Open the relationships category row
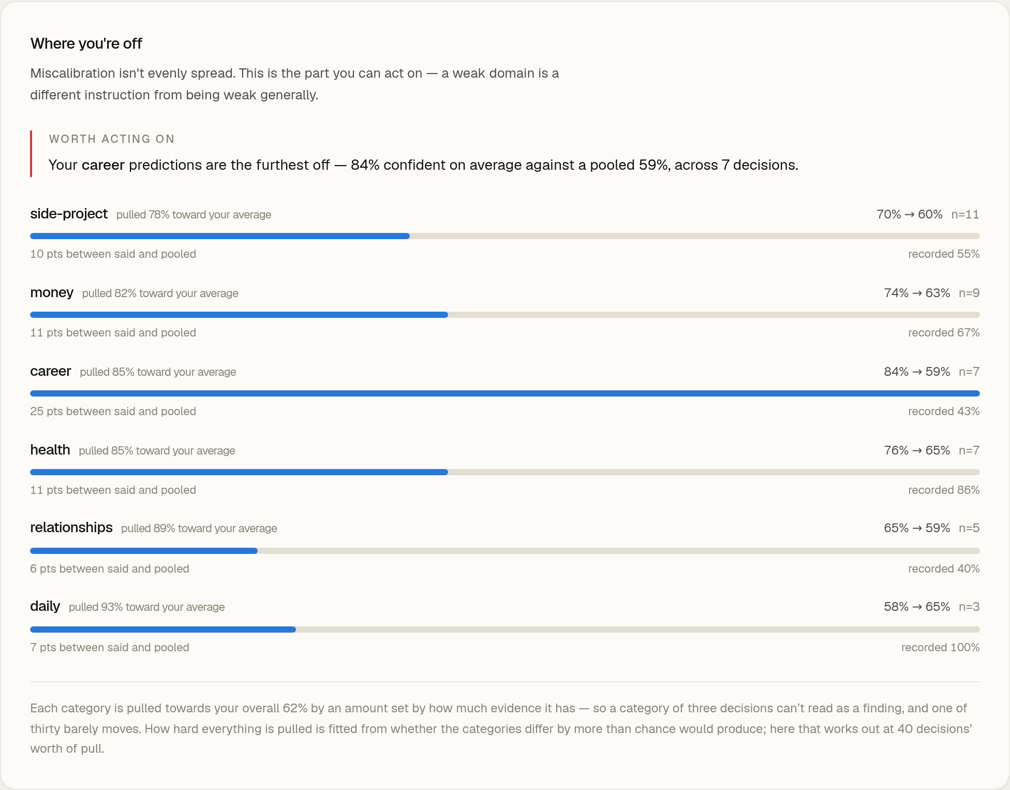 505,548
